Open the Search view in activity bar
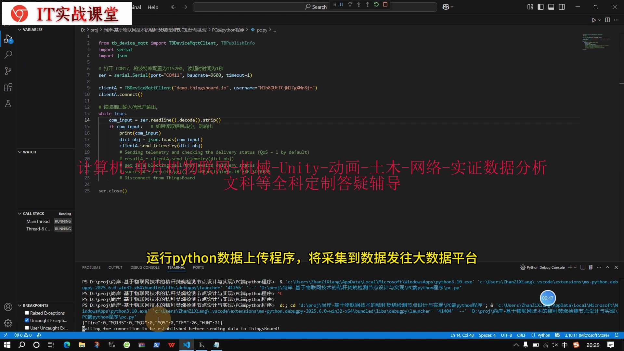The height and width of the screenshot is (351, 624). tap(8, 55)
